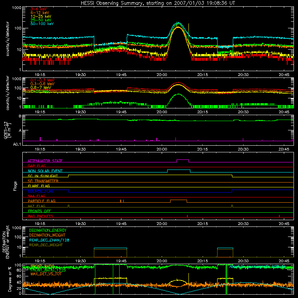This screenshot has height=298, width=298.
Task: Click the SC_IN_SUNLIGHT flag label
Action: click(43, 176)
